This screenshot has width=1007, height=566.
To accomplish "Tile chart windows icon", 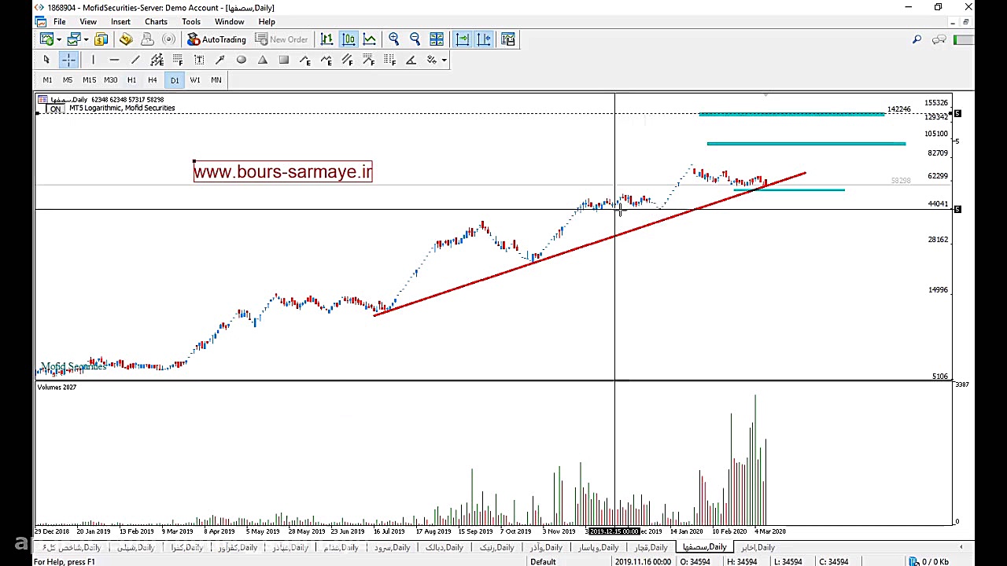I will [437, 39].
